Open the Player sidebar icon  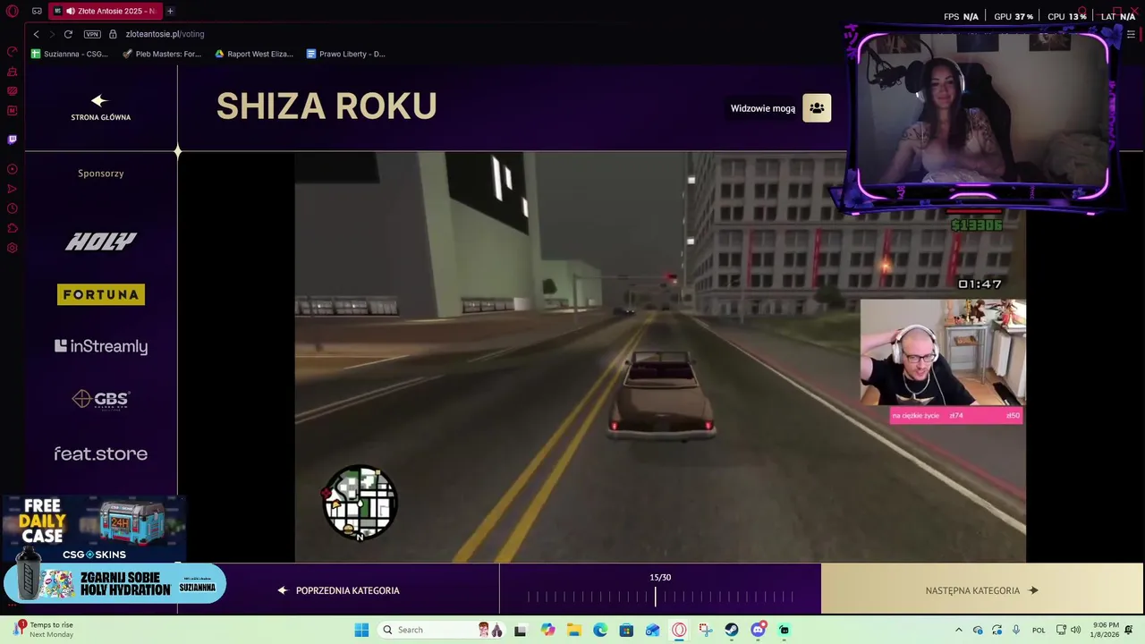pos(13,169)
